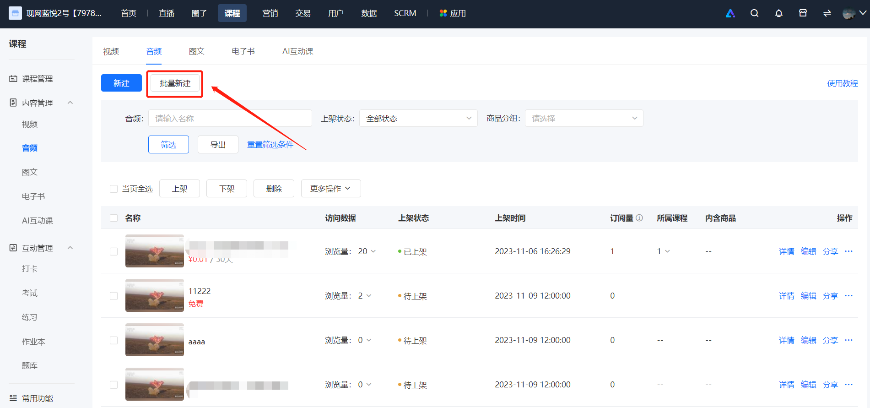Viewport: 870px width, 408px height.
Task: Open the 使用教程 link
Action: coord(843,83)
